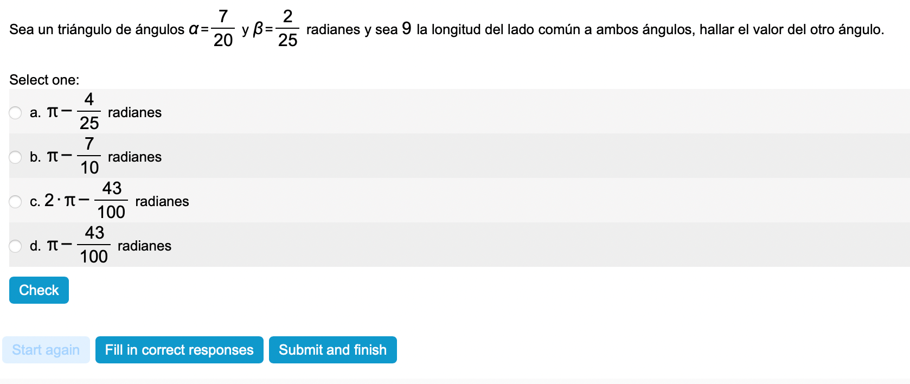The image size is (910, 384).
Task: Select radio button for option b
Action: coord(15,157)
